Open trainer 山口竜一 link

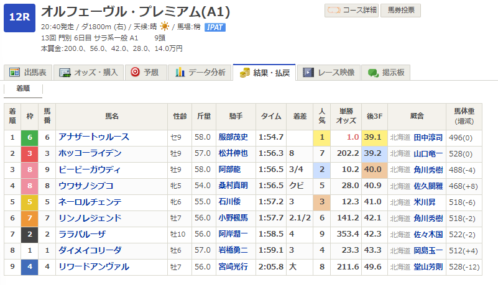[428, 153]
